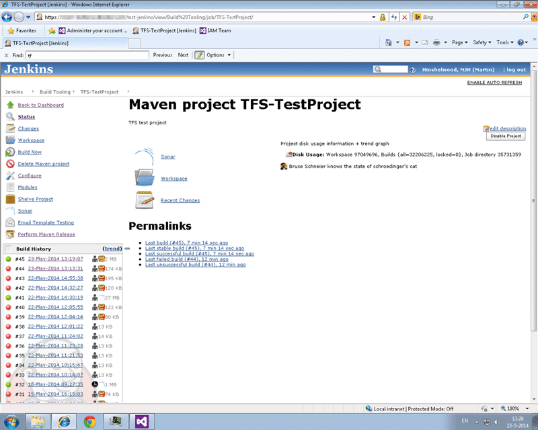Click the browser Refresh button
Viewport: 538px width, 430px height.
coord(394,17)
